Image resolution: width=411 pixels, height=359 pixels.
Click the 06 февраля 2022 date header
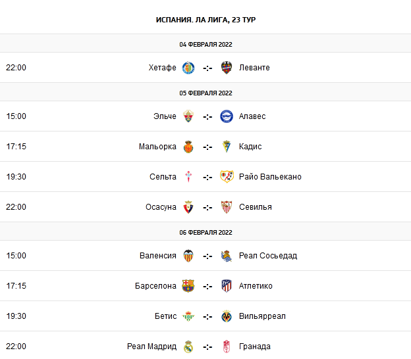(205, 233)
